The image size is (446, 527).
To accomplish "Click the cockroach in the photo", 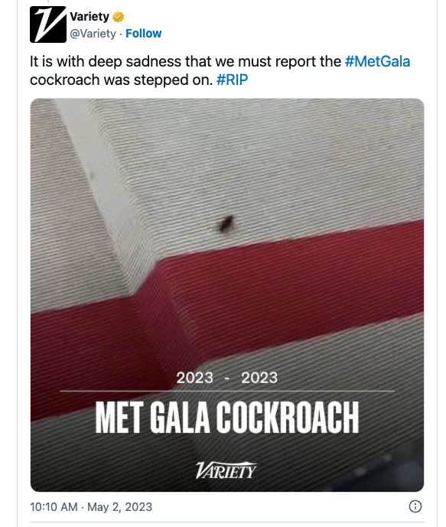I will [x=226, y=224].
